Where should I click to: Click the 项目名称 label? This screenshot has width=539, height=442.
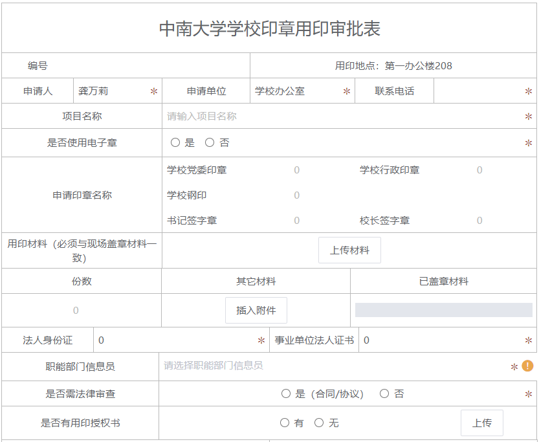pyautogui.click(x=82, y=116)
